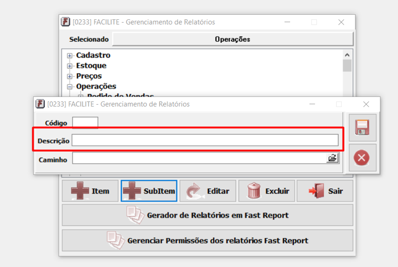Open the folder browse icon in Caminho
Viewport: 398px width, 267px height.
tap(332, 158)
